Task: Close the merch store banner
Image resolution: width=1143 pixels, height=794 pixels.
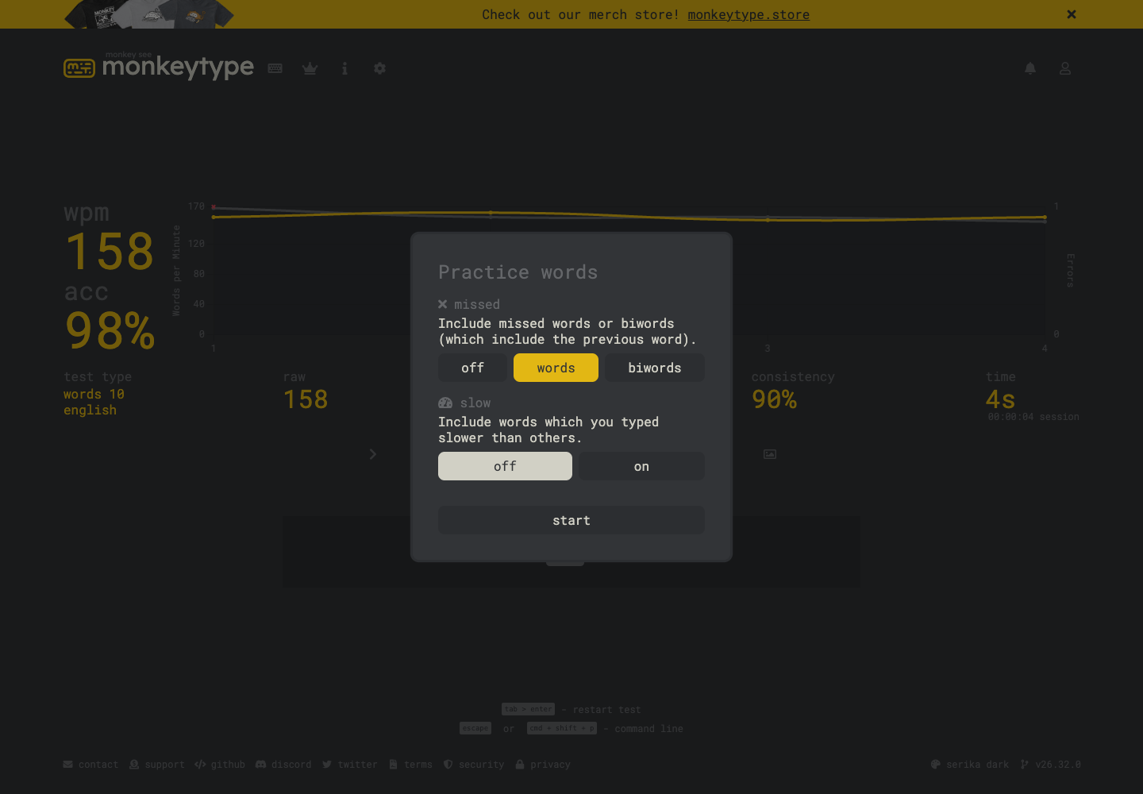Action: (x=1072, y=14)
